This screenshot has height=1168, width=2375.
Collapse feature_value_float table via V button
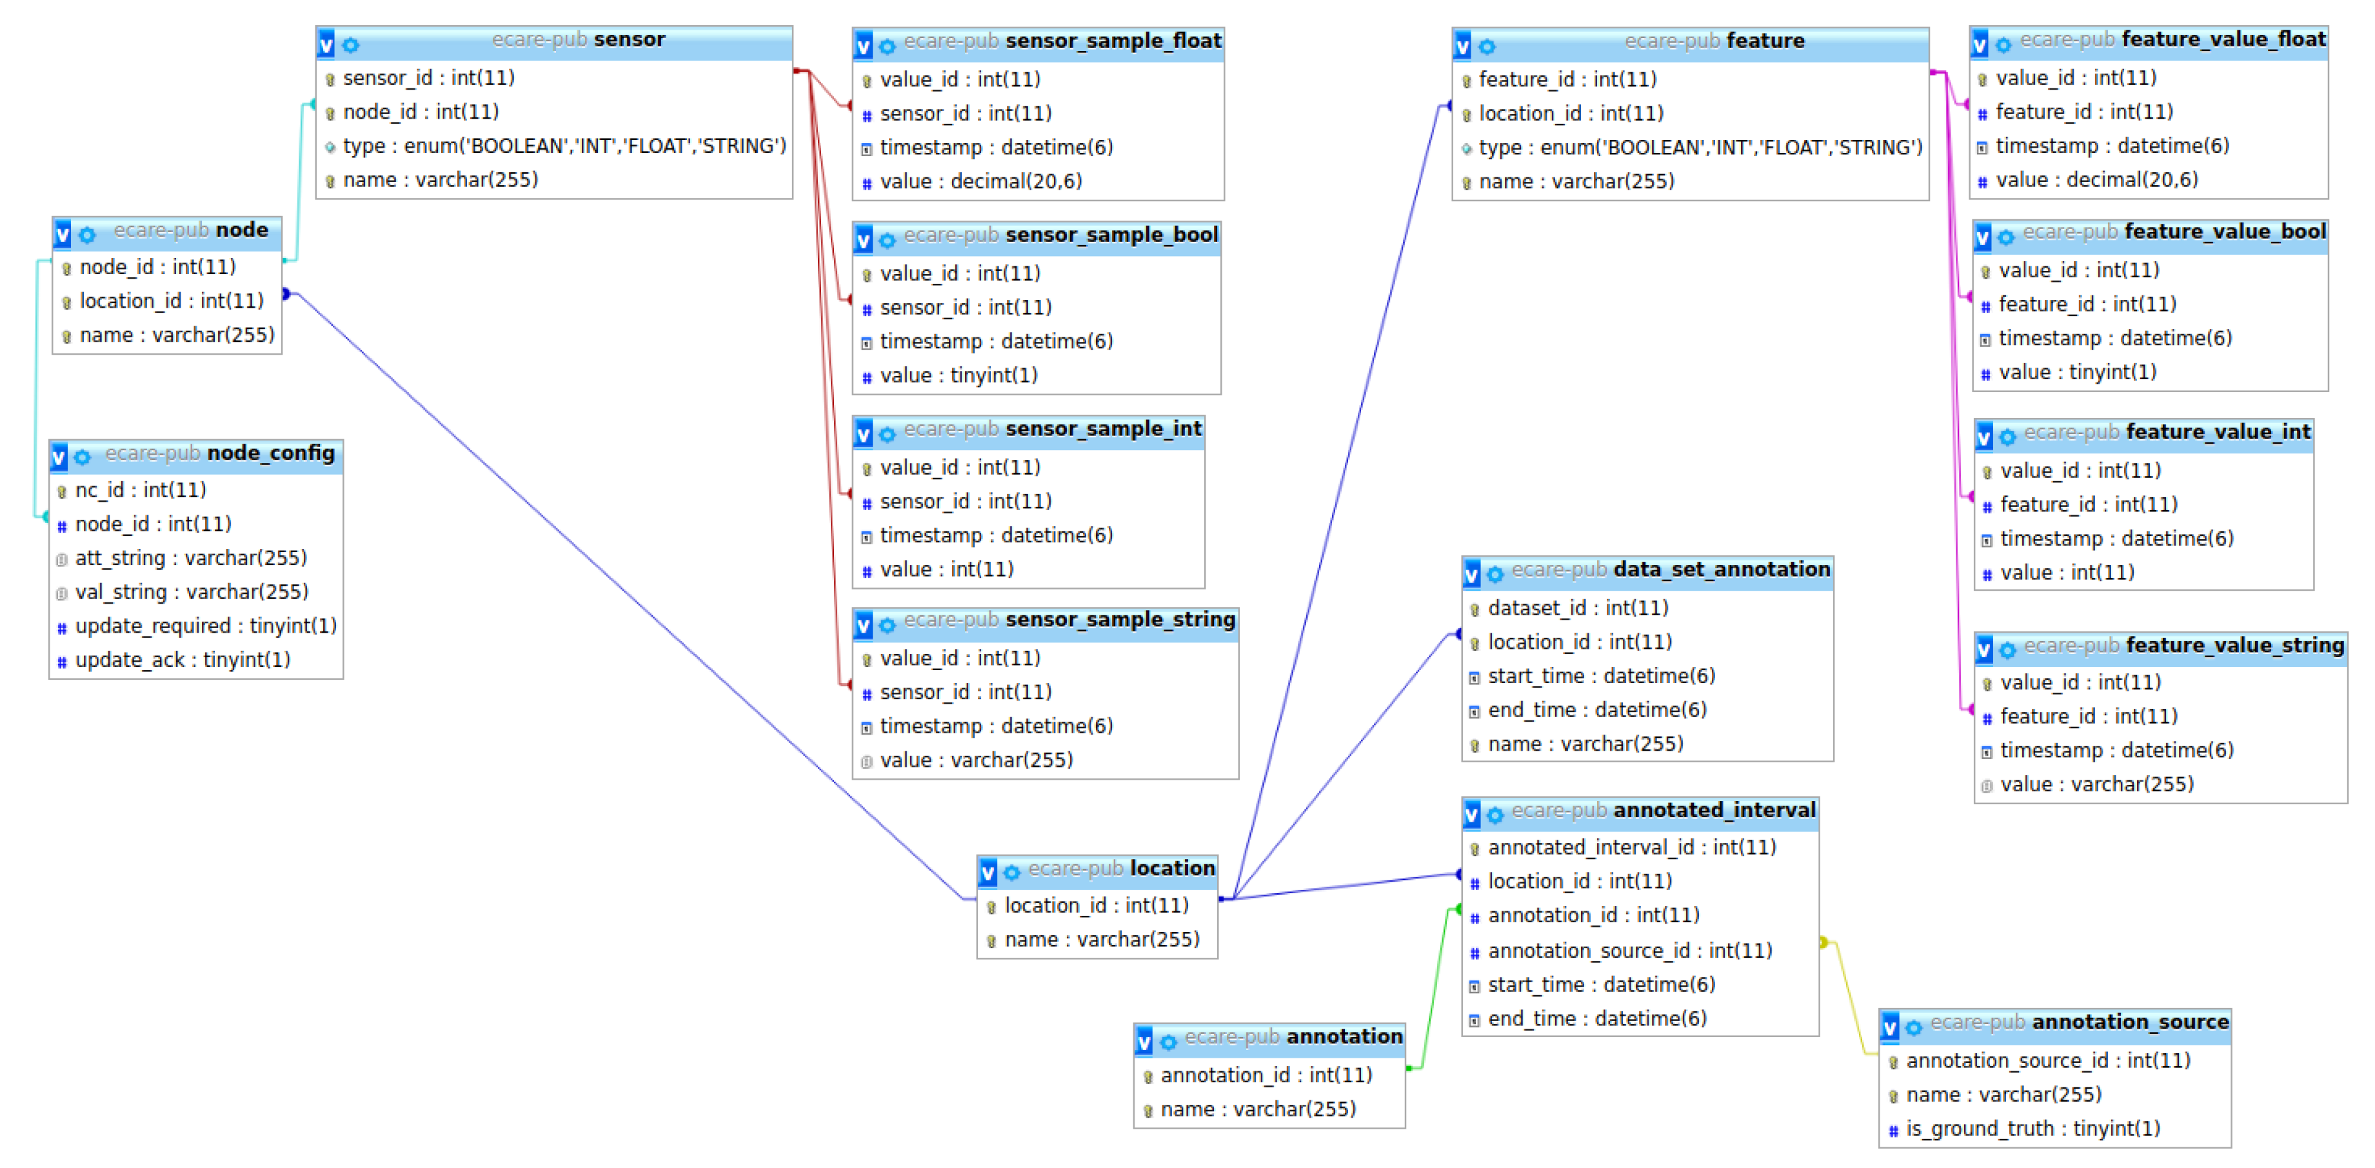click(1980, 45)
